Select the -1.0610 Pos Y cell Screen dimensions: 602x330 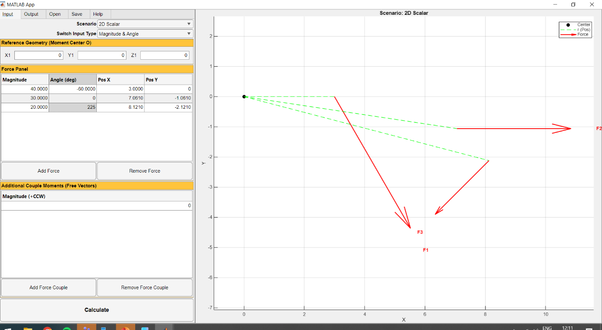[168, 98]
